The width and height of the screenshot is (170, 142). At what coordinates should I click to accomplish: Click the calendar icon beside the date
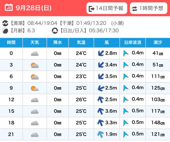point(9,8)
